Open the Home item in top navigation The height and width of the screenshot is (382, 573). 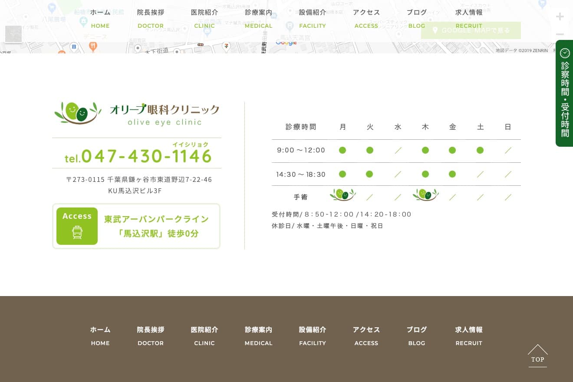pyautogui.click(x=100, y=19)
